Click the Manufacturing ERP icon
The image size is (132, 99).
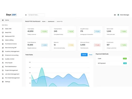pos(3,48)
